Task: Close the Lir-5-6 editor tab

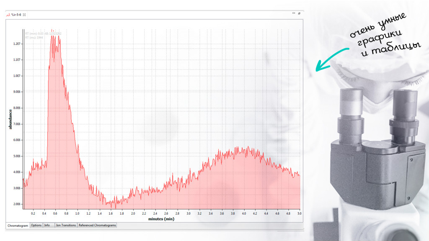Action: coord(24,14)
